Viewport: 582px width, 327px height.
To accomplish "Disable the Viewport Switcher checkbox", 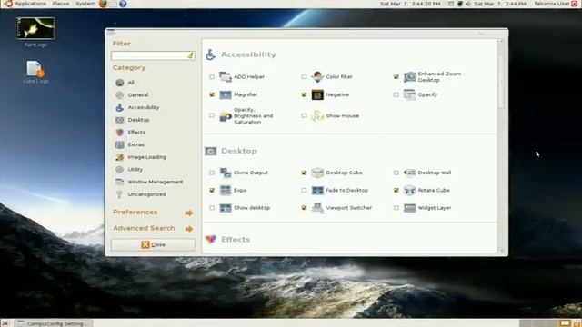I will [304, 208].
